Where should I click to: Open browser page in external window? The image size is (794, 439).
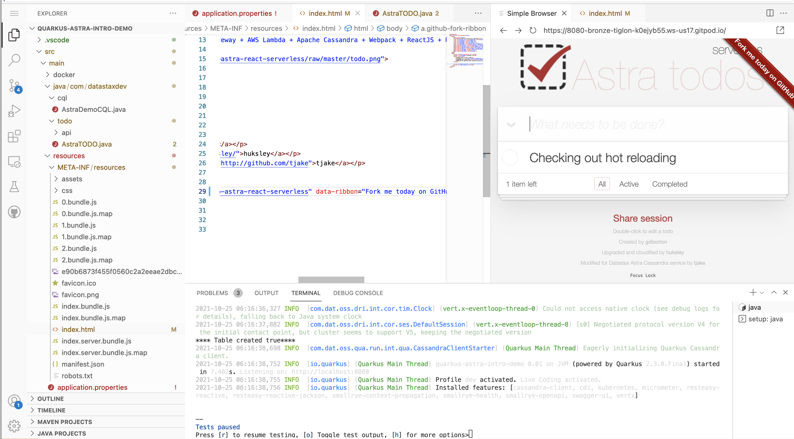pyautogui.click(x=780, y=31)
